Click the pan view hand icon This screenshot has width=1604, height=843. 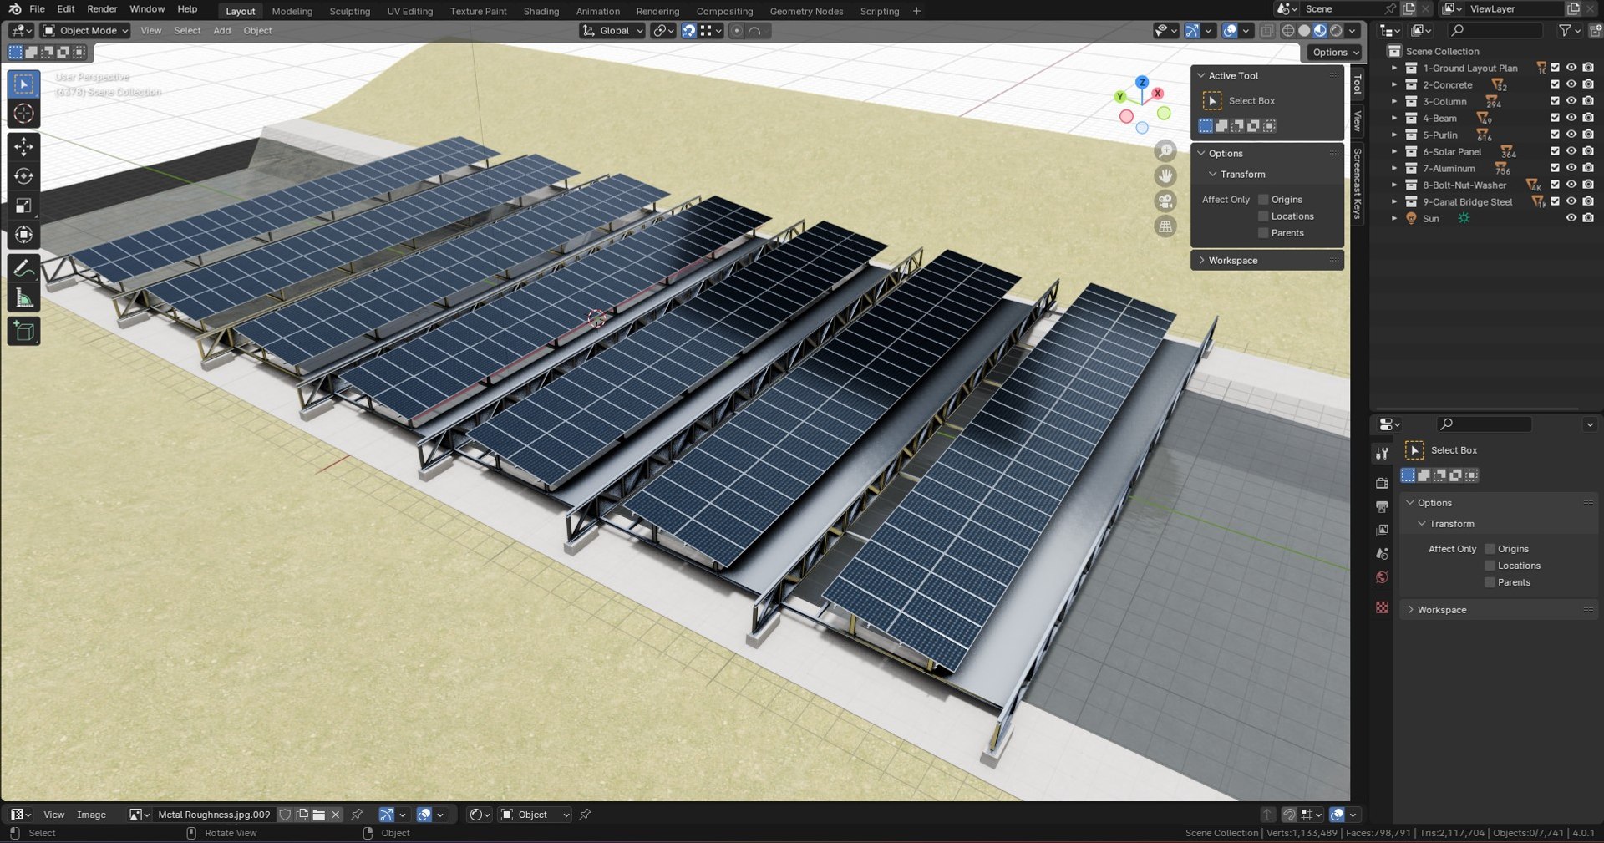1165,176
